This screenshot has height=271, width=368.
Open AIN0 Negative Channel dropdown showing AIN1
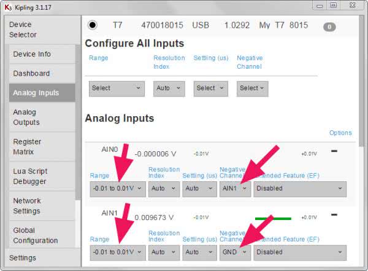click(235, 189)
